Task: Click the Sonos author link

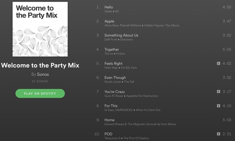Action: coord(43,74)
